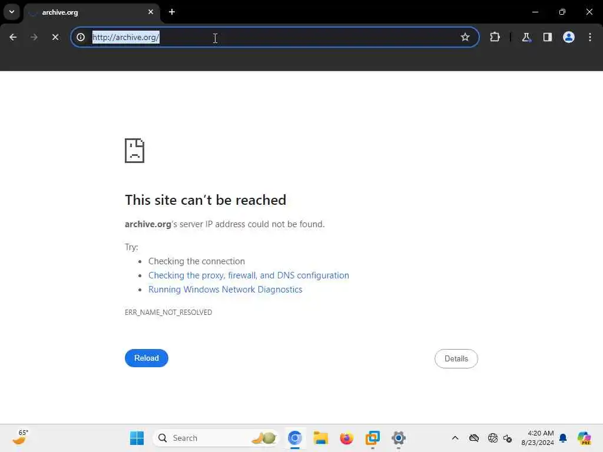
Task: Click the sad page error icon
Action: click(135, 151)
